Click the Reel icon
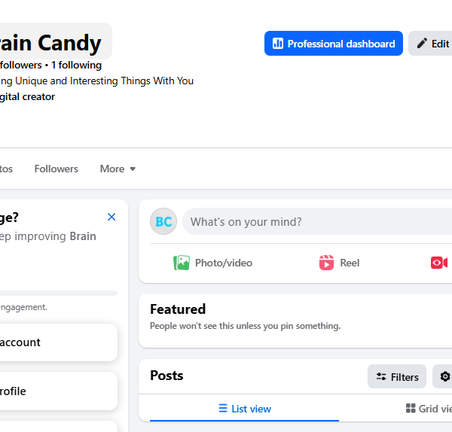 [x=326, y=263]
